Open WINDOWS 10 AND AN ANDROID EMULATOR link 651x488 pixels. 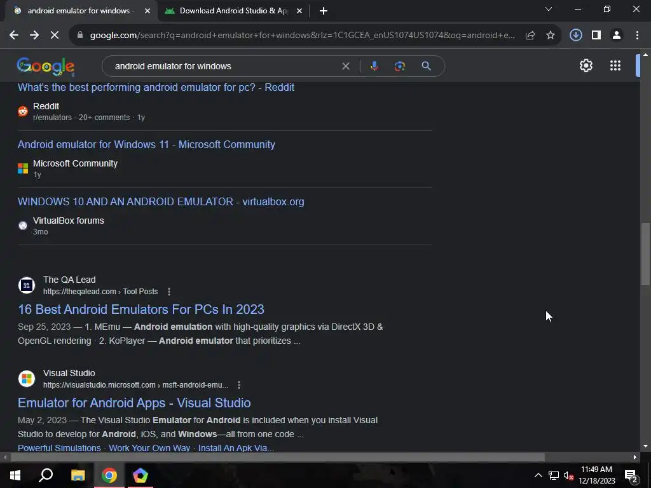(x=161, y=201)
